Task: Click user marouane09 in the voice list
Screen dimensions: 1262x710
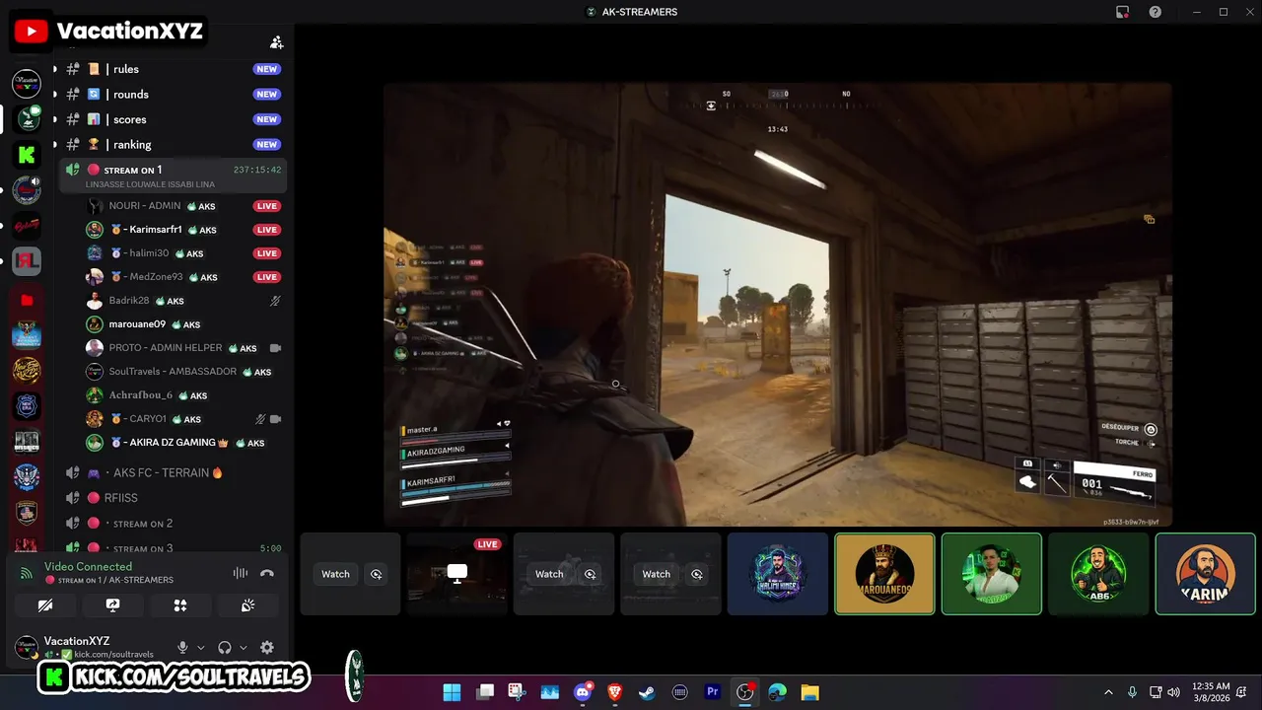Action: coord(137,324)
